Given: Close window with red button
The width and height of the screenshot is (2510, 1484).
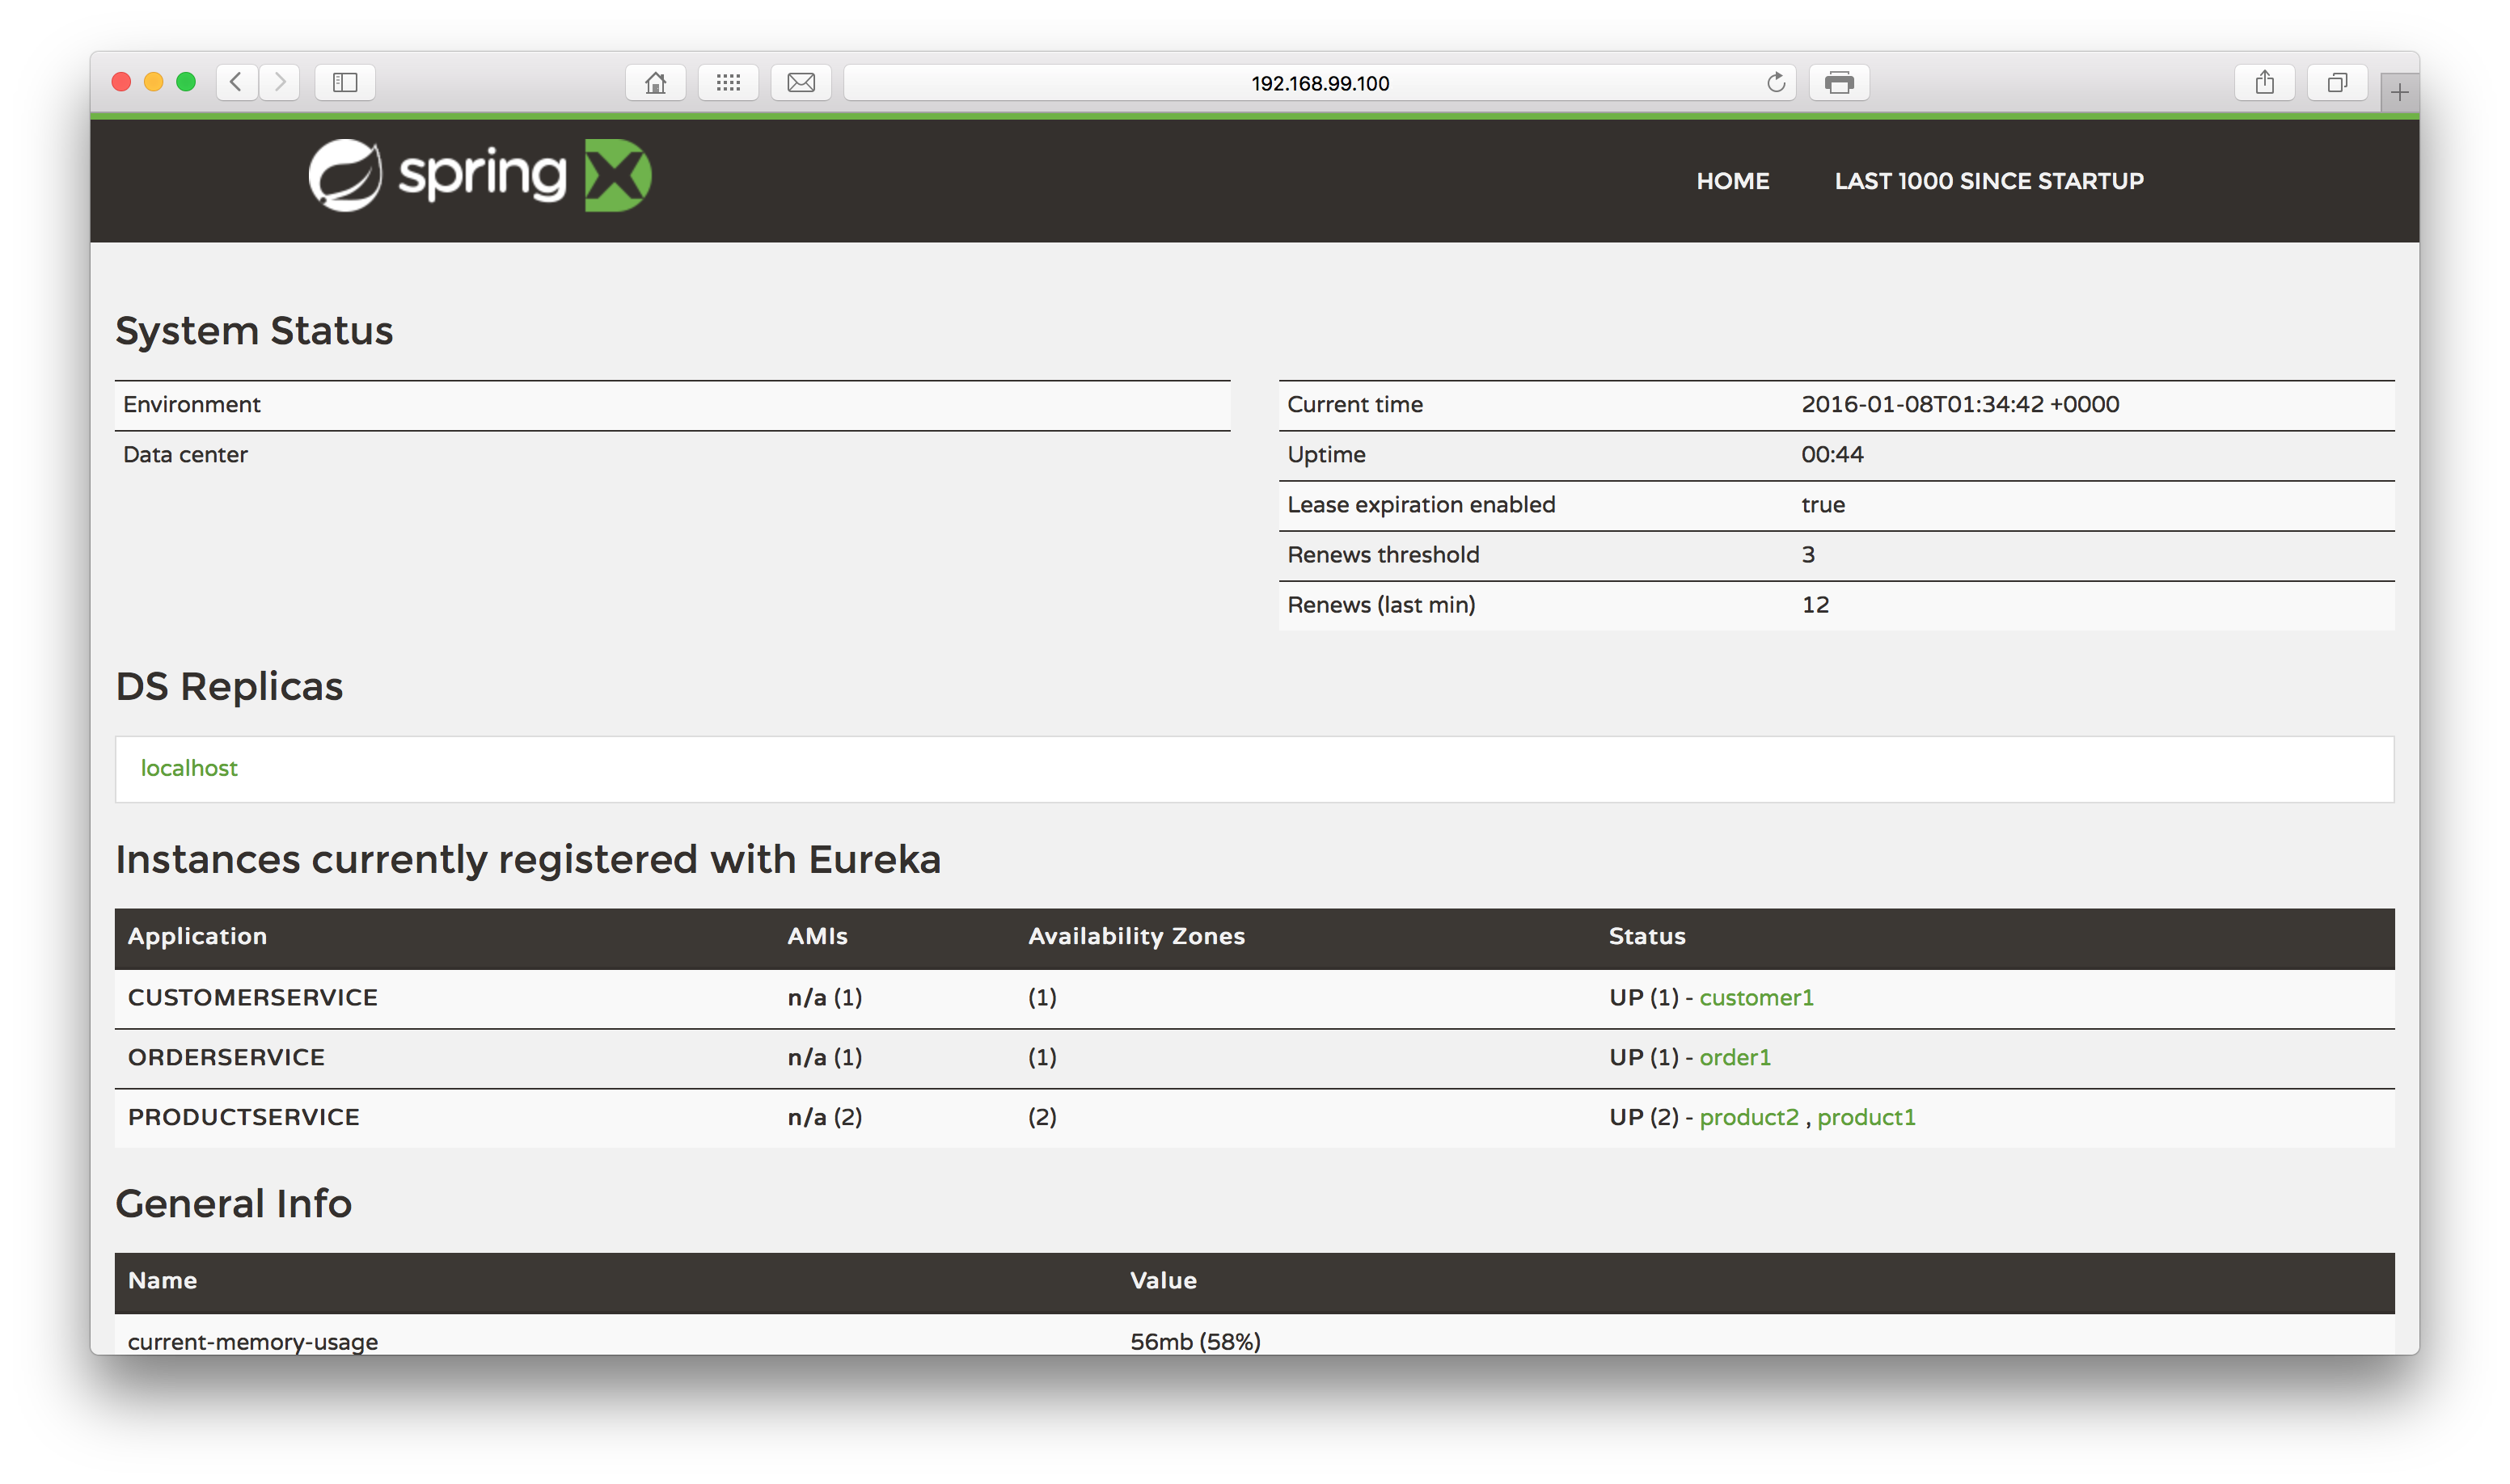Looking at the screenshot, I should (x=121, y=82).
